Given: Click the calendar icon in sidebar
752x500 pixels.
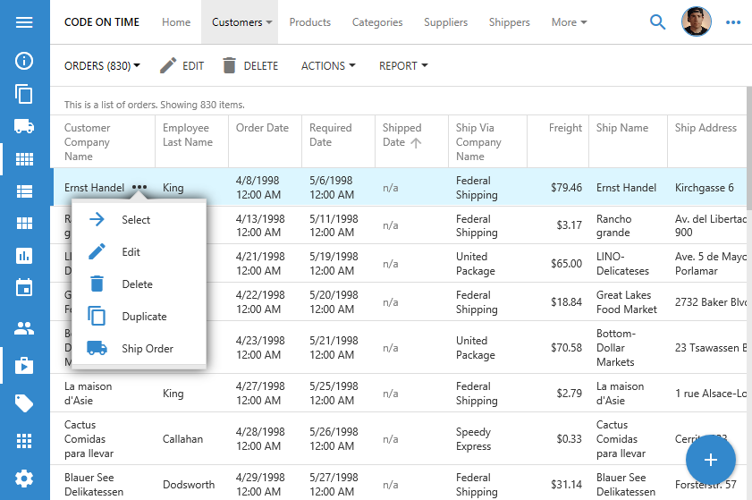Looking at the screenshot, I should coord(24,287).
